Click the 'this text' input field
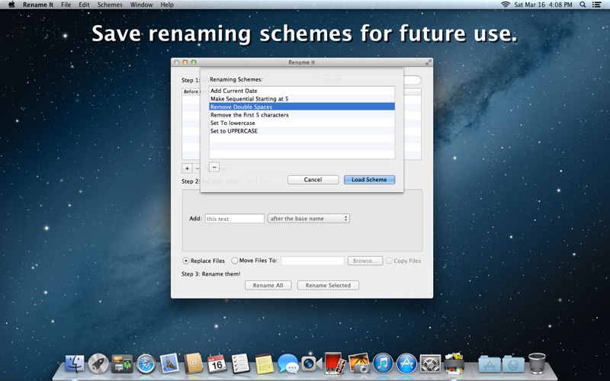Screen dimensions: 610x381 click(235, 219)
